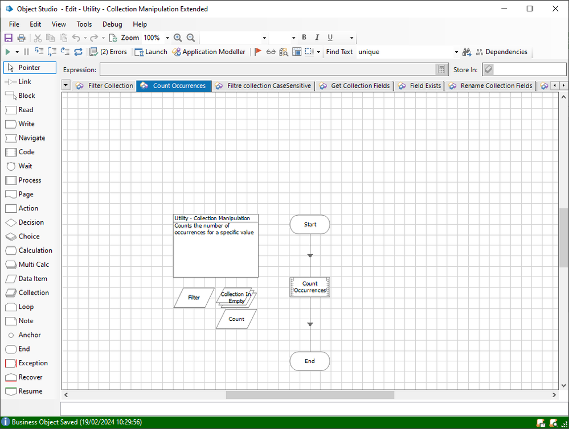Click the dashed selection grid icon
569x429 pixels.
coord(309,52)
